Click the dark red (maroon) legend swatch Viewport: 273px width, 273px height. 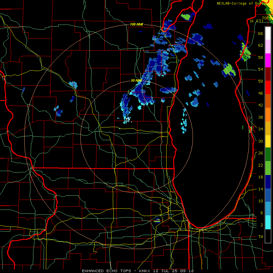[x=268, y=74]
